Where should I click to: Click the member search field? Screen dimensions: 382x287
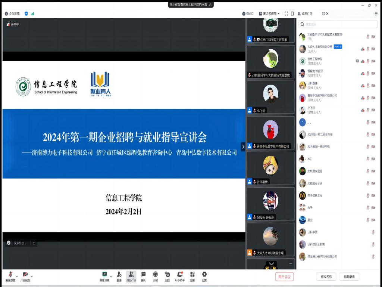[338, 24]
